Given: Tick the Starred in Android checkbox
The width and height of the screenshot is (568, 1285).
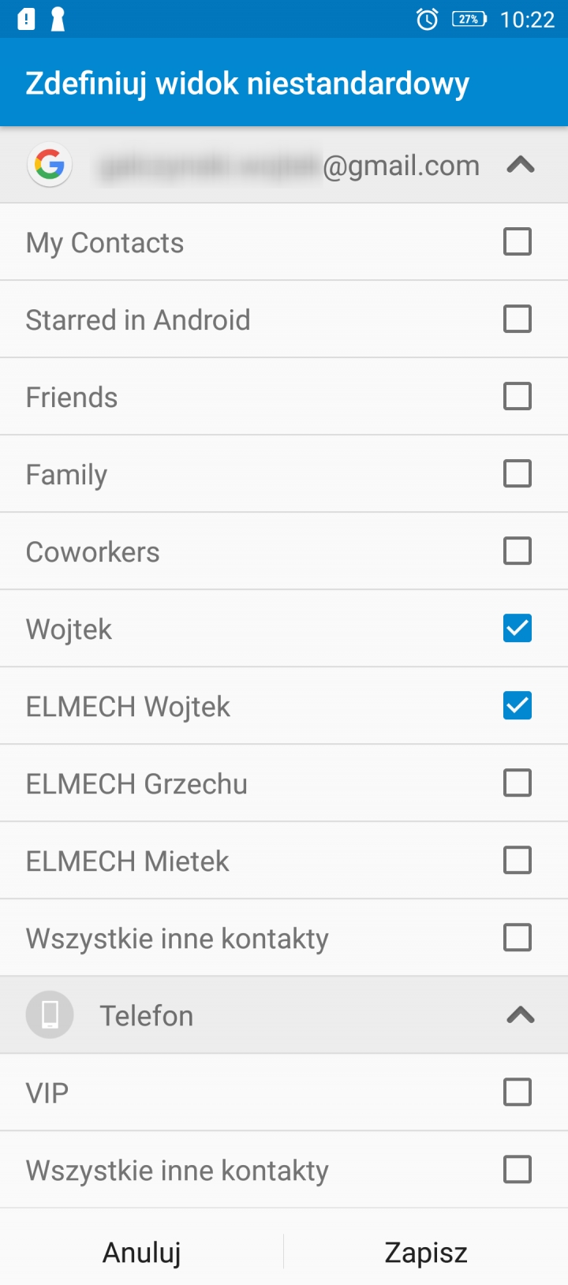Looking at the screenshot, I should coord(518,319).
